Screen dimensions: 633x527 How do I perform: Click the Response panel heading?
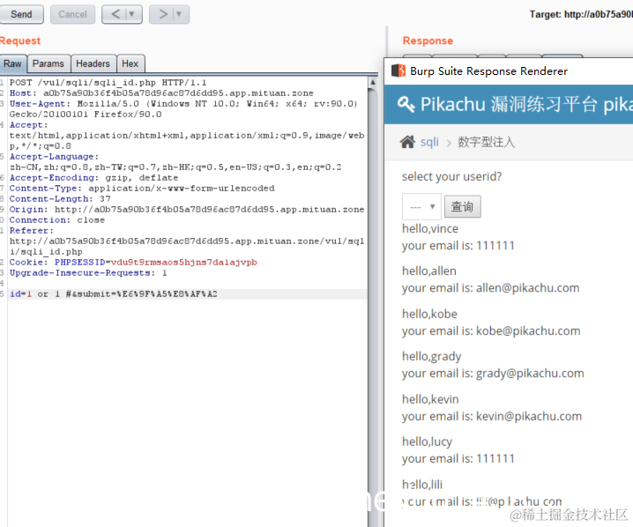point(428,41)
